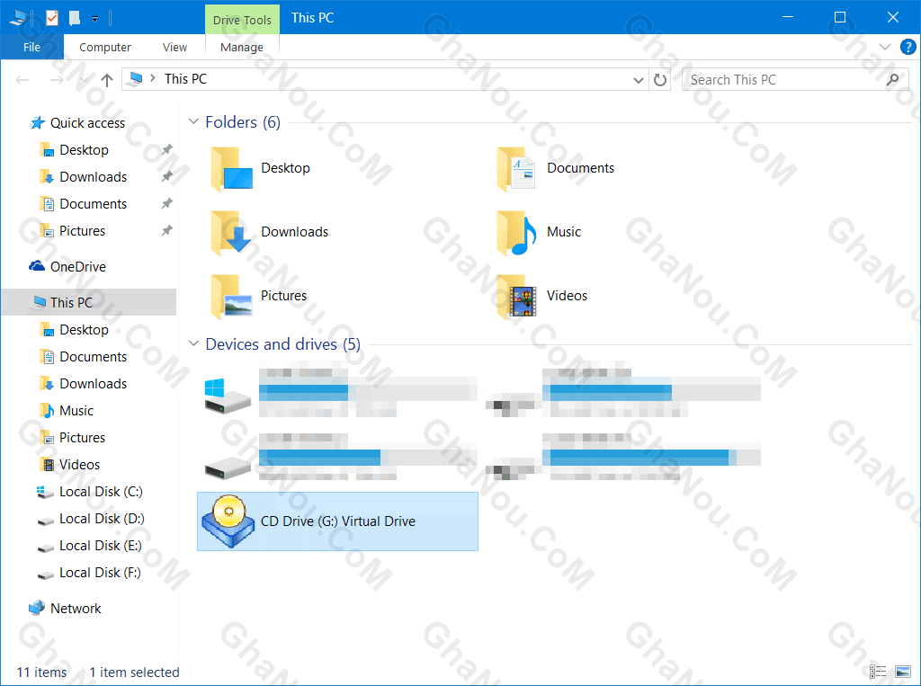Screen dimensions: 921x686
Task: Click the Folders (6) group heading text
Action: pos(243,122)
